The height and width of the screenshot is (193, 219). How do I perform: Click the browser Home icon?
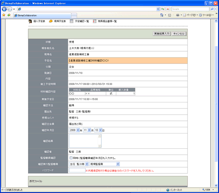click(162, 15)
